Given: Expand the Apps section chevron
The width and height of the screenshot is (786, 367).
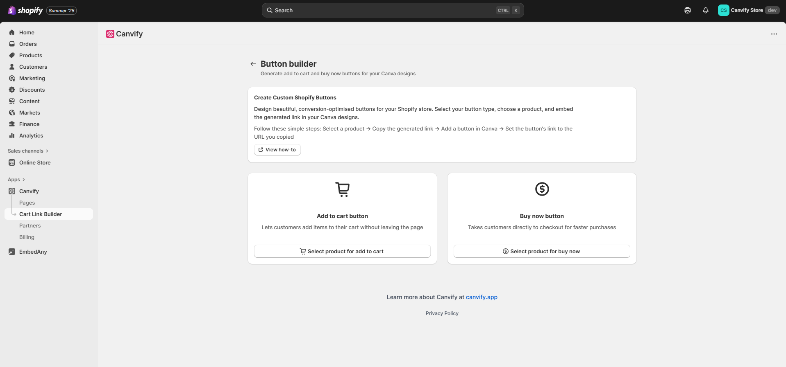Looking at the screenshot, I should [23, 180].
